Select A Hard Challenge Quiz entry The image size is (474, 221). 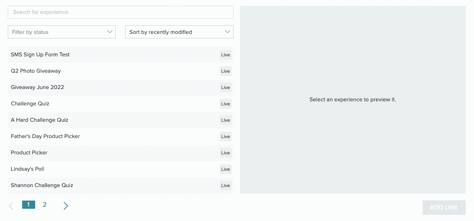(40, 120)
